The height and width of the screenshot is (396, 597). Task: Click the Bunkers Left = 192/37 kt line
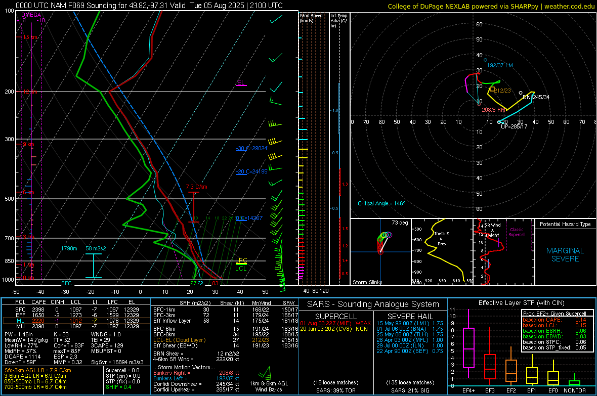196,378
